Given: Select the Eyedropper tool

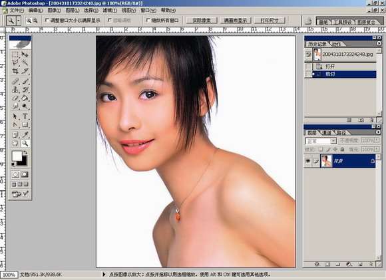Looking at the screenshot, I should click(25, 134).
